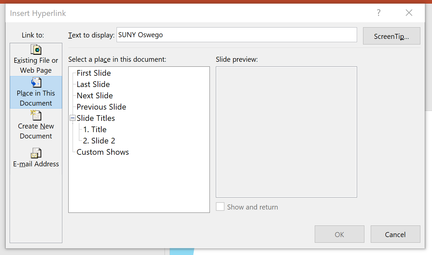Open the dialog Help question mark

tap(378, 13)
